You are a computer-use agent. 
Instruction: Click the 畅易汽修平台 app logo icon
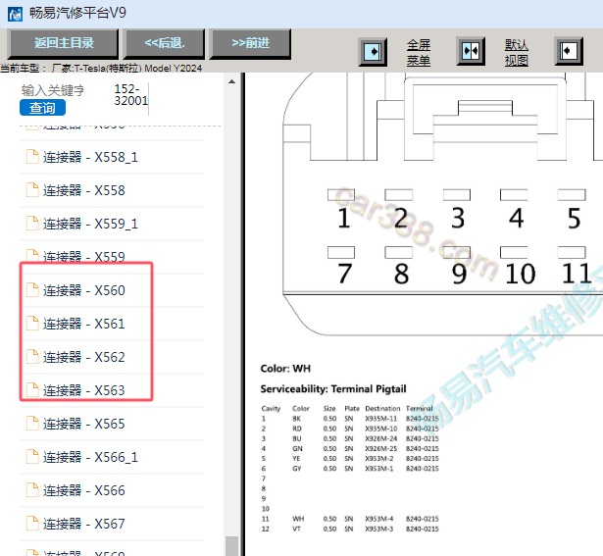15,15
